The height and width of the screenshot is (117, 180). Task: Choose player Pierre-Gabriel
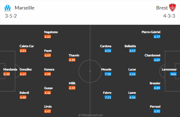pos(151,32)
